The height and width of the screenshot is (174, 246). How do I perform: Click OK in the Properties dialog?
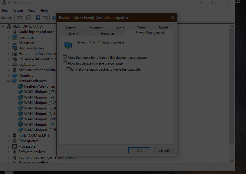[x=139, y=150]
